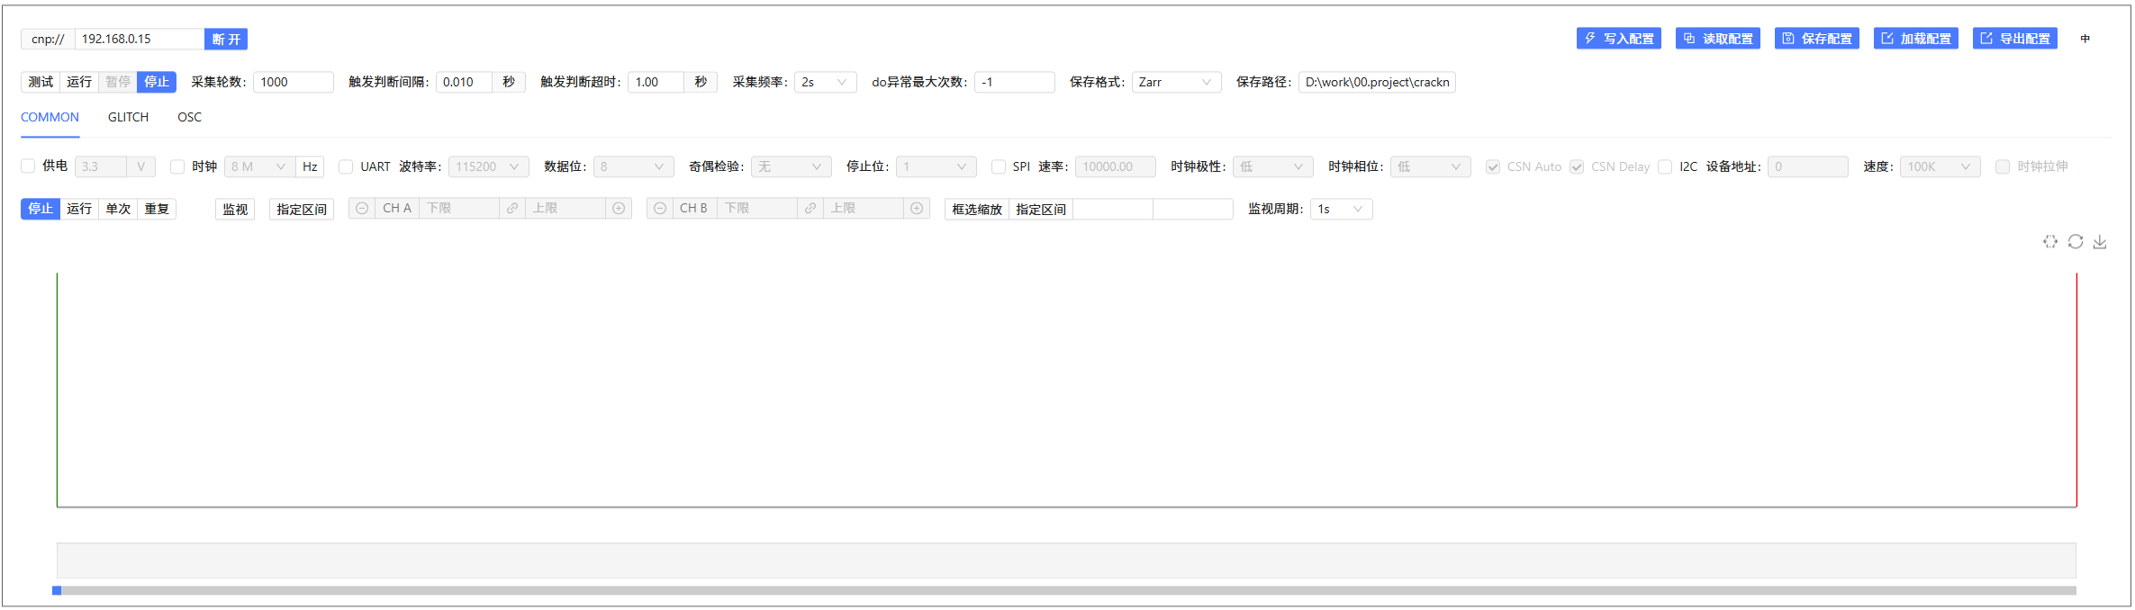Click 指定区间 button next to 框选缩放
This screenshot has width=2135, height=610.
(1041, 209)
